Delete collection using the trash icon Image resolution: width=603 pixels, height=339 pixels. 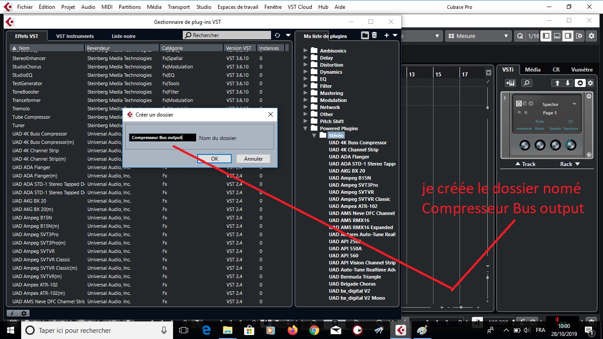[x=374, y=36]
